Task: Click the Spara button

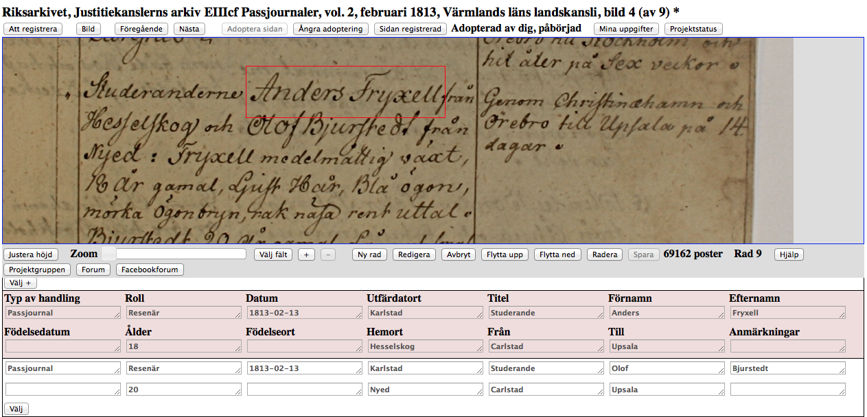Action: [x=643, y=254]
